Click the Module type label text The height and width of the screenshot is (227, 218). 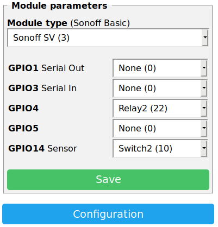[38, 23]
